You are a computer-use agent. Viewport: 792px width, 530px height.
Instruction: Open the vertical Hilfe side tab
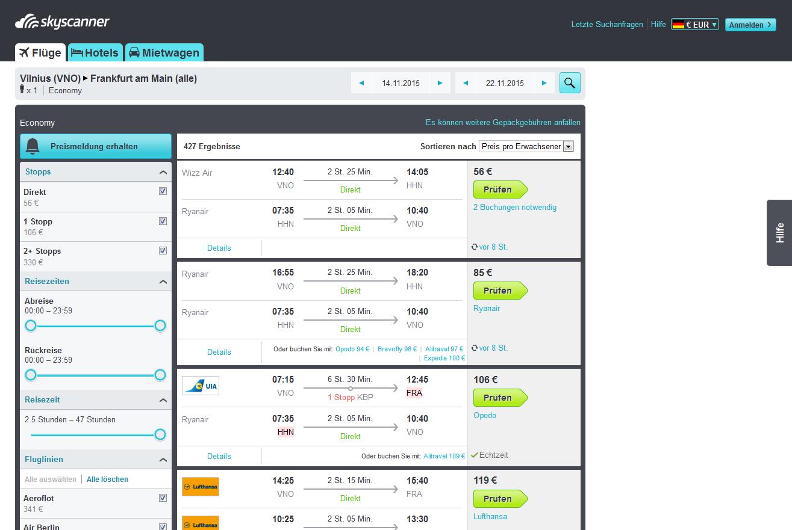tap(779, 233)
